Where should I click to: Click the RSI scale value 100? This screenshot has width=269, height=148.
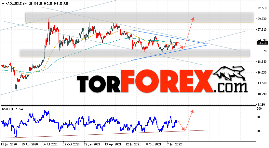(259, 109)
